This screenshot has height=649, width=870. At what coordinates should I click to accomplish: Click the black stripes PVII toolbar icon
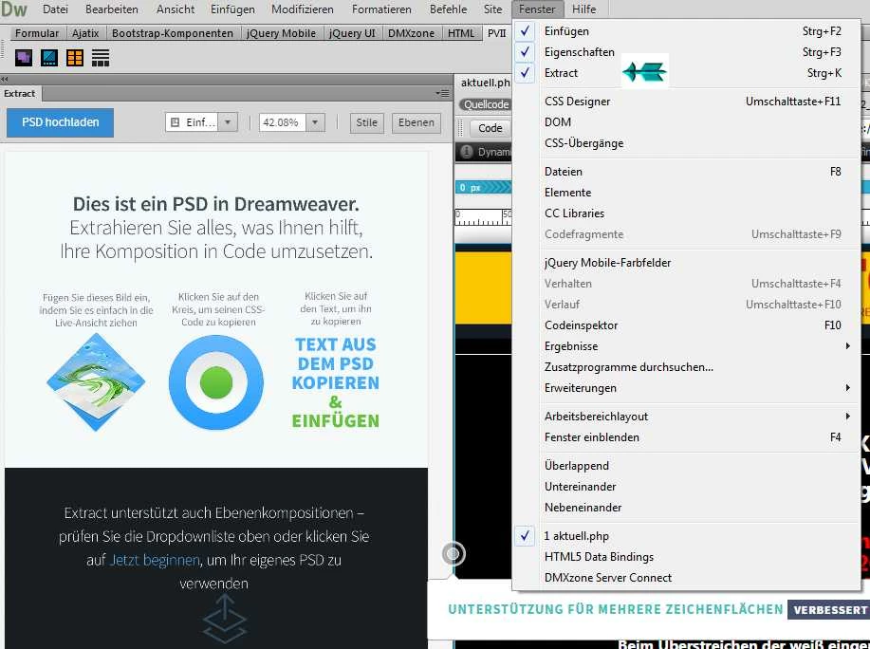pos(101,58)
